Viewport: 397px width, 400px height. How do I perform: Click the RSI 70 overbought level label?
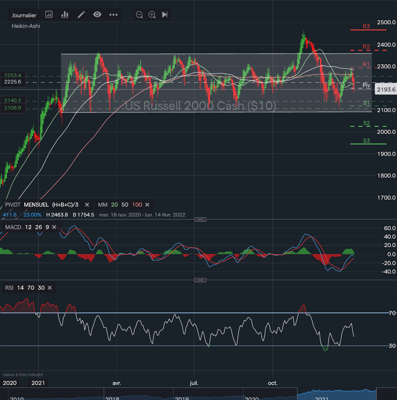click(392, 313)
